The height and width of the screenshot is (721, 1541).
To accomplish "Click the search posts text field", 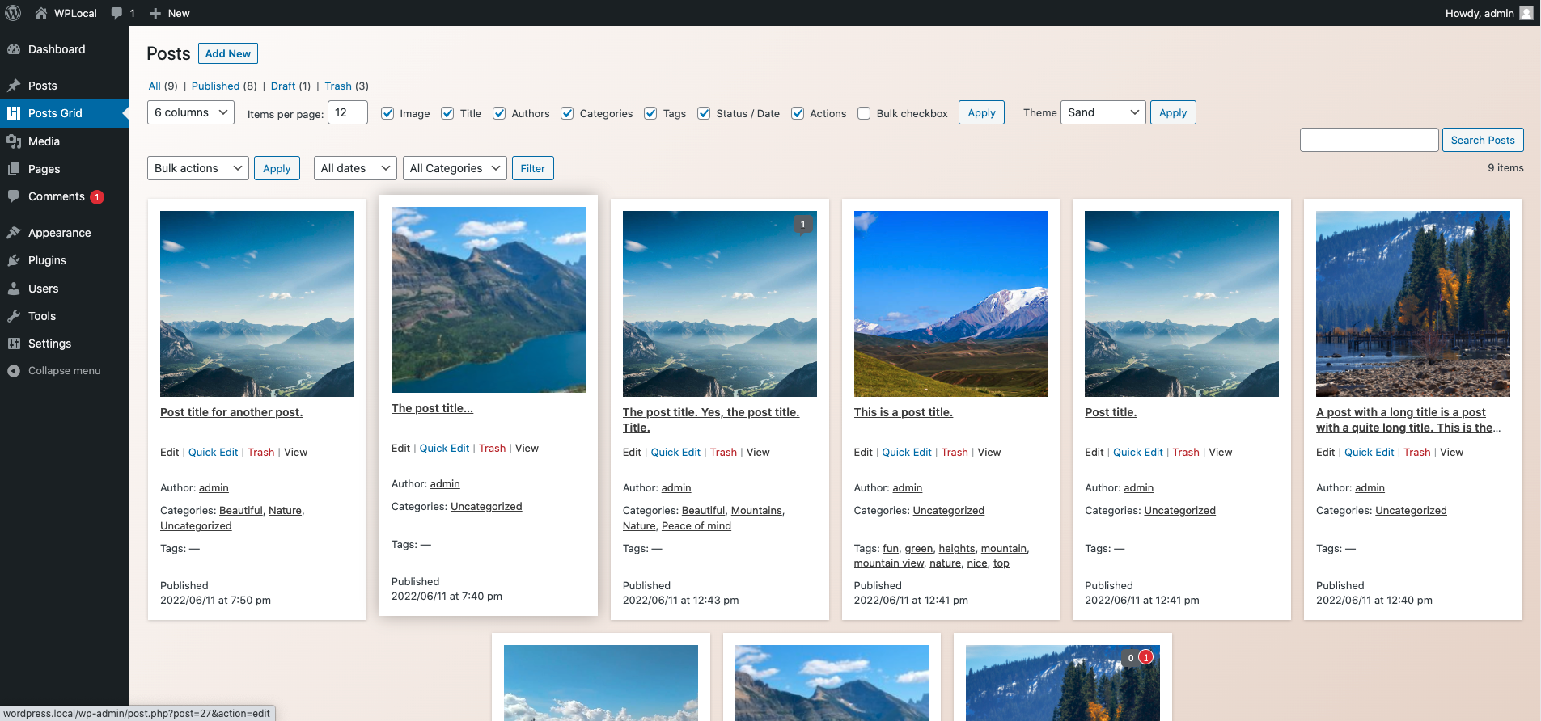I will (x=1369, y=140).
